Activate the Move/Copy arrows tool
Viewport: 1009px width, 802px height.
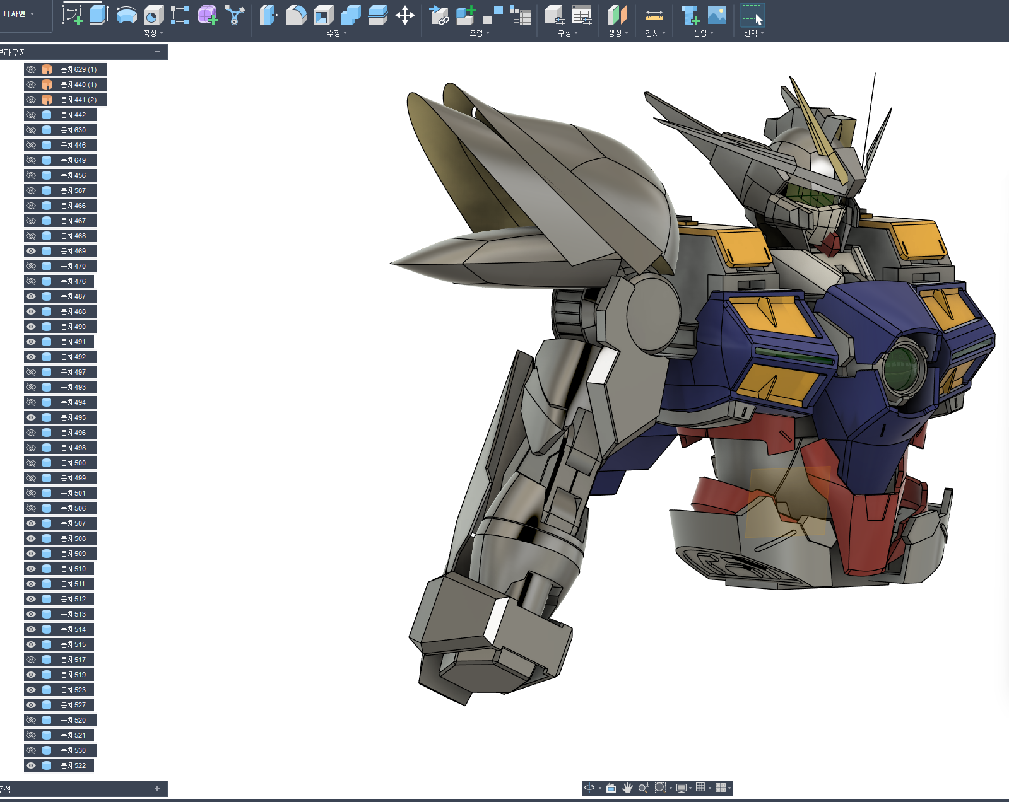pyautogui.click(x=404, y=15)
